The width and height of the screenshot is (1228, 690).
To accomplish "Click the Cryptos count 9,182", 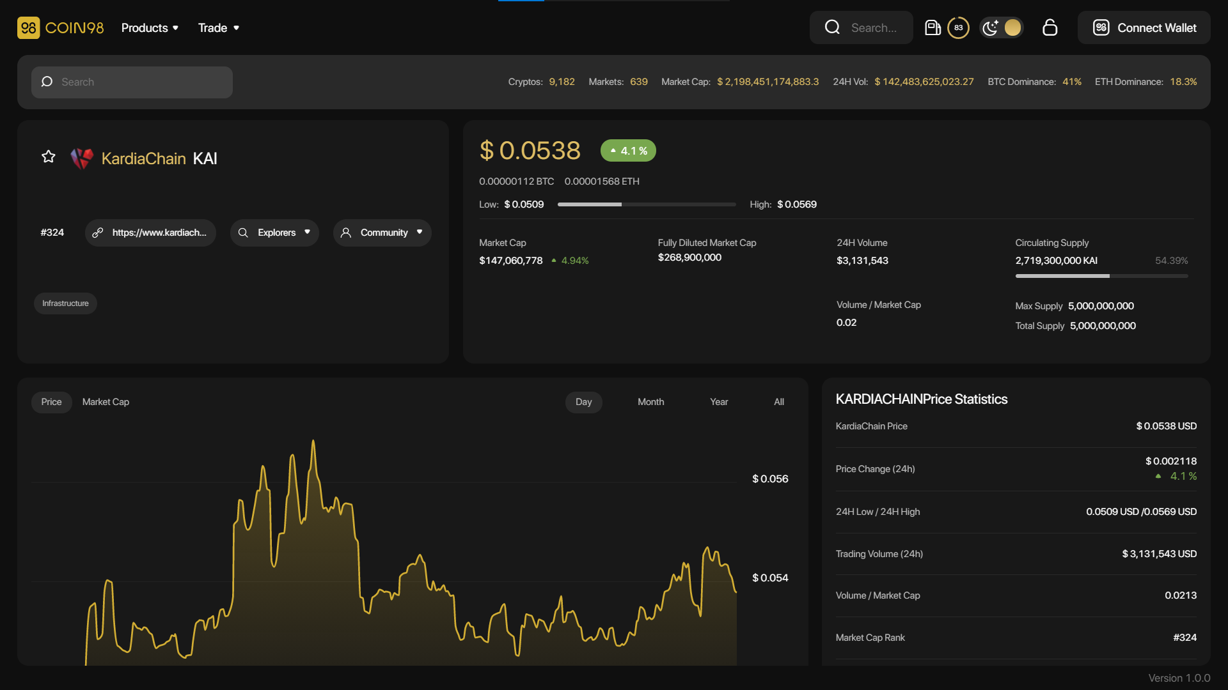I will coord(562,82).
